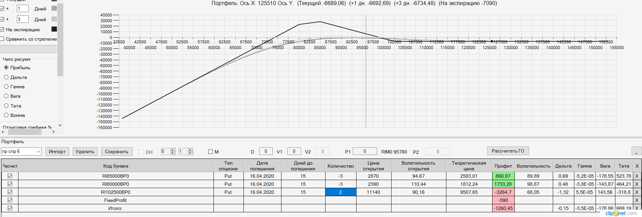Click the P1 input field
This screenshot has height=217, width=642.
[x=365, y=151]
